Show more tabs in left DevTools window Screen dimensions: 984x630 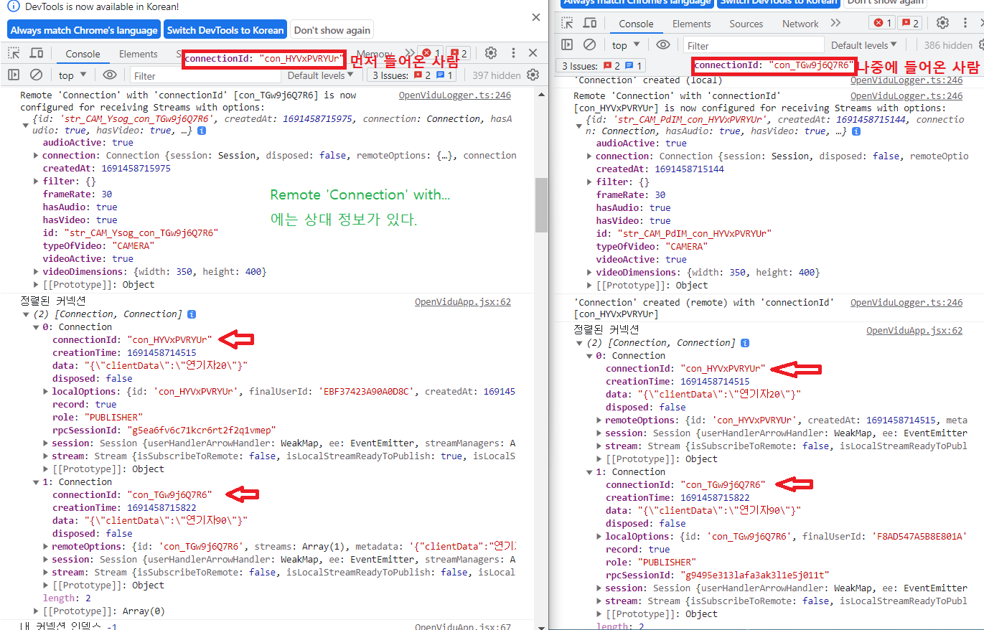point(410,53)
